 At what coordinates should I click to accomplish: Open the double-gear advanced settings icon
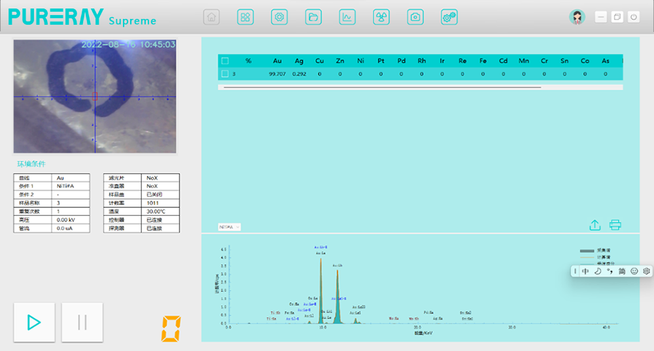tap(449, 18)
